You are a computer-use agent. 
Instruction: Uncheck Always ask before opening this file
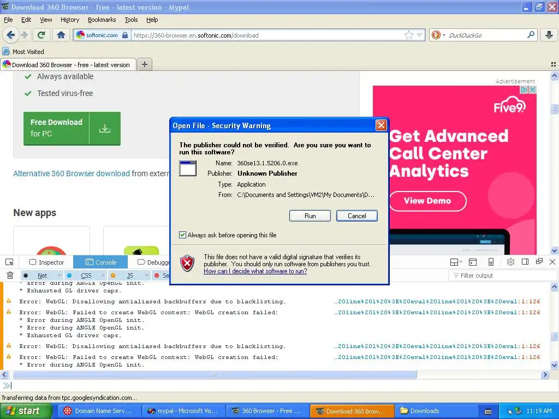pyautogui.click(x=182, y=235)
